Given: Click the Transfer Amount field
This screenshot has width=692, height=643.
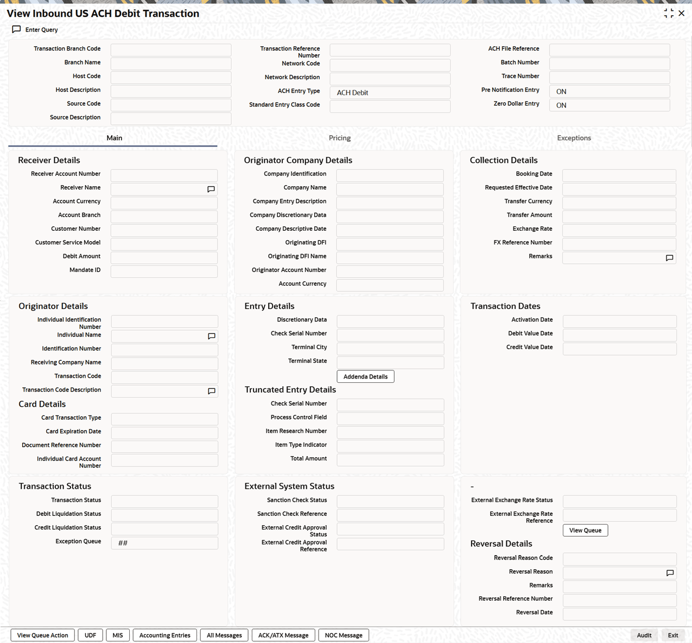Looking at the screenshot, I should tap(619, 216).
